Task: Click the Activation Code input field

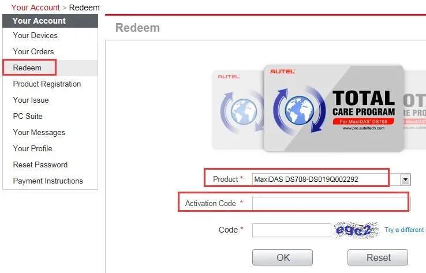Action: pyautogui.click(x=331, y=204)
